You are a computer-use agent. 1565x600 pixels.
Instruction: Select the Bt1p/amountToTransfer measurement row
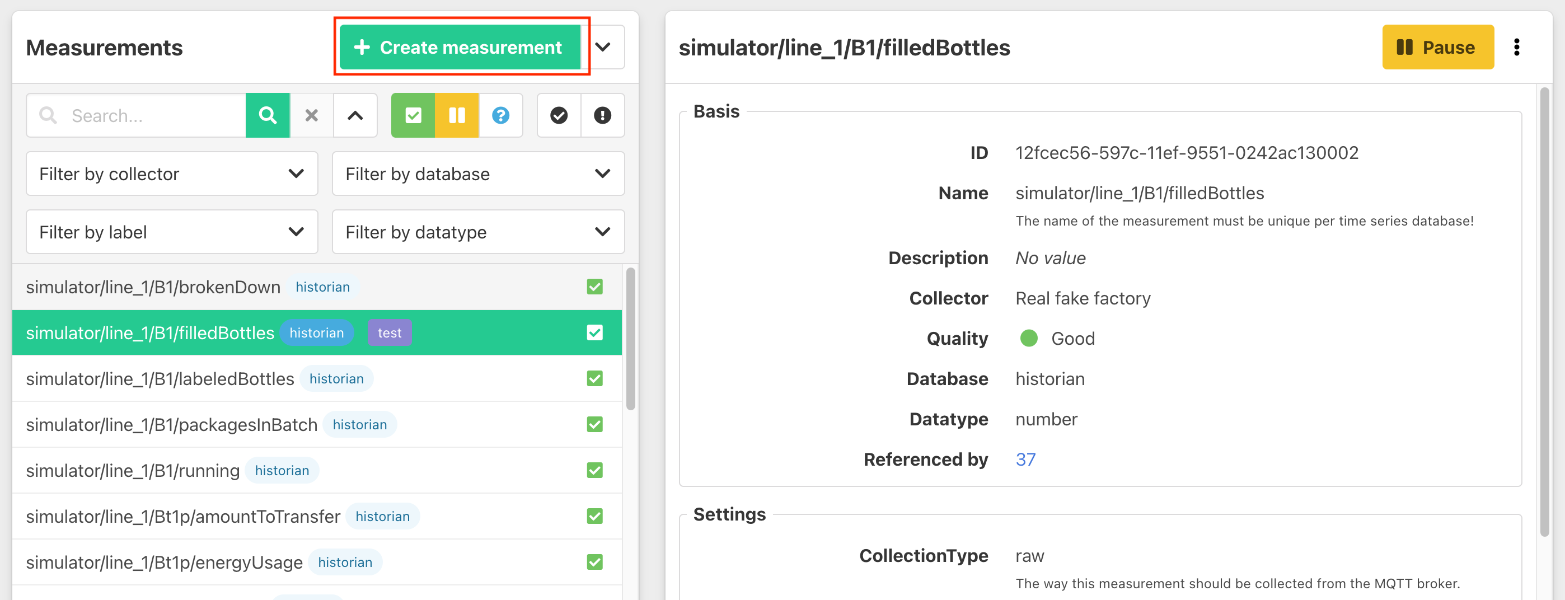[x=316, y=516]
